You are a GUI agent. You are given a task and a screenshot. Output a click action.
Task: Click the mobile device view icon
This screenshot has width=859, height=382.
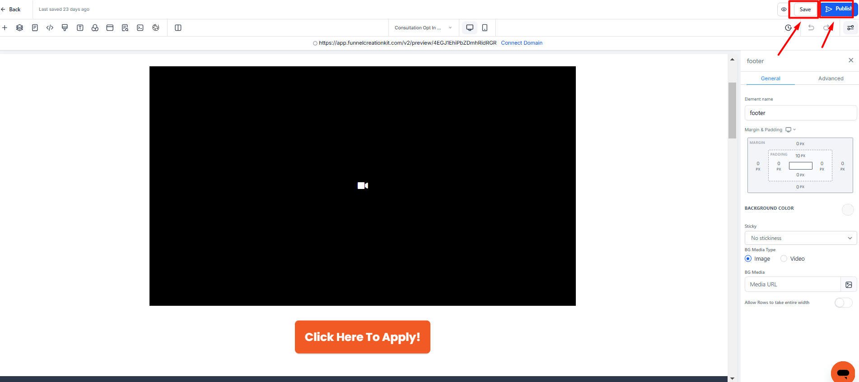(485, 28)
